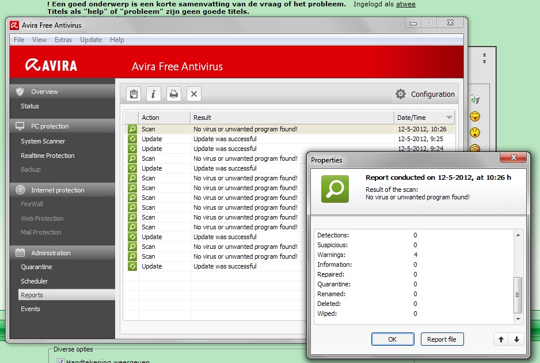Open the Report file button
The height and width of the screenshot is (363, 540).
click(442, 339)
